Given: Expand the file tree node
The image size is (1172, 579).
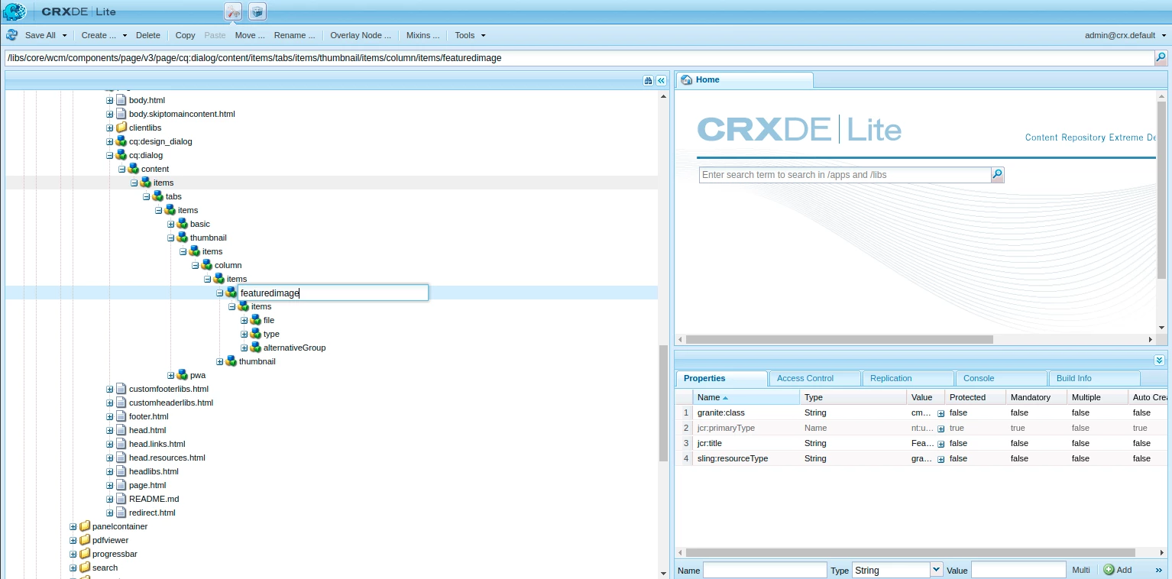Looking at the screenshot, I should pos(244,320).
